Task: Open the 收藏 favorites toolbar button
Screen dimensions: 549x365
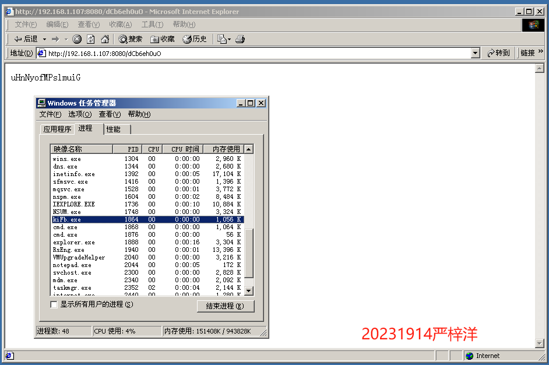Action: pyautogui.click(x=162, y=39)
